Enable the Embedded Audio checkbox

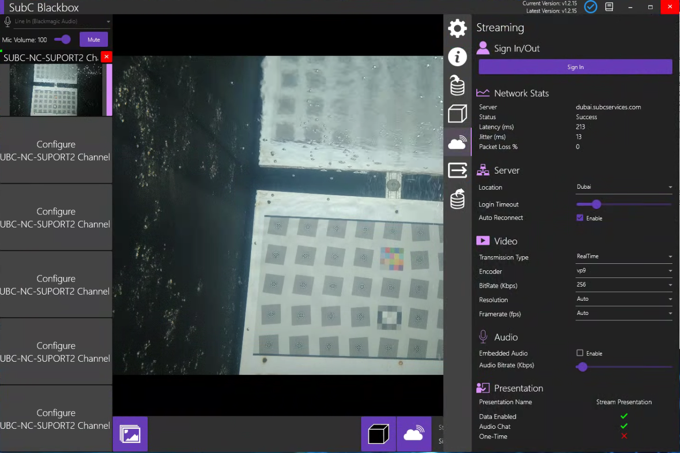click(580, 353)
